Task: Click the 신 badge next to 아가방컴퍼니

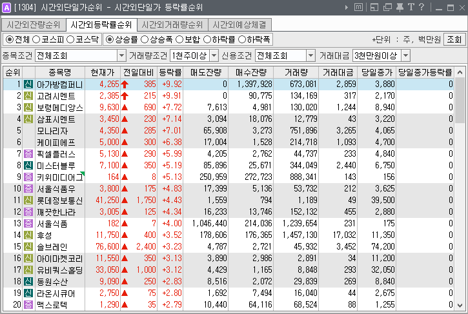Action: [x=28, y=84]
